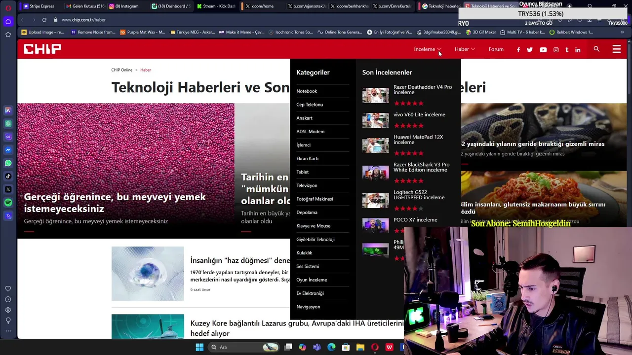The width and height of the screenshot is (632, 355).
Task: Open TikTok in Opera sidebar
Action: click(x=8, y=176)
